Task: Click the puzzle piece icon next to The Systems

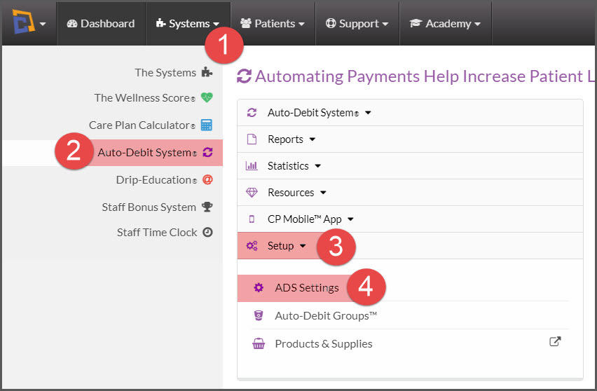Action: point(207,72)
